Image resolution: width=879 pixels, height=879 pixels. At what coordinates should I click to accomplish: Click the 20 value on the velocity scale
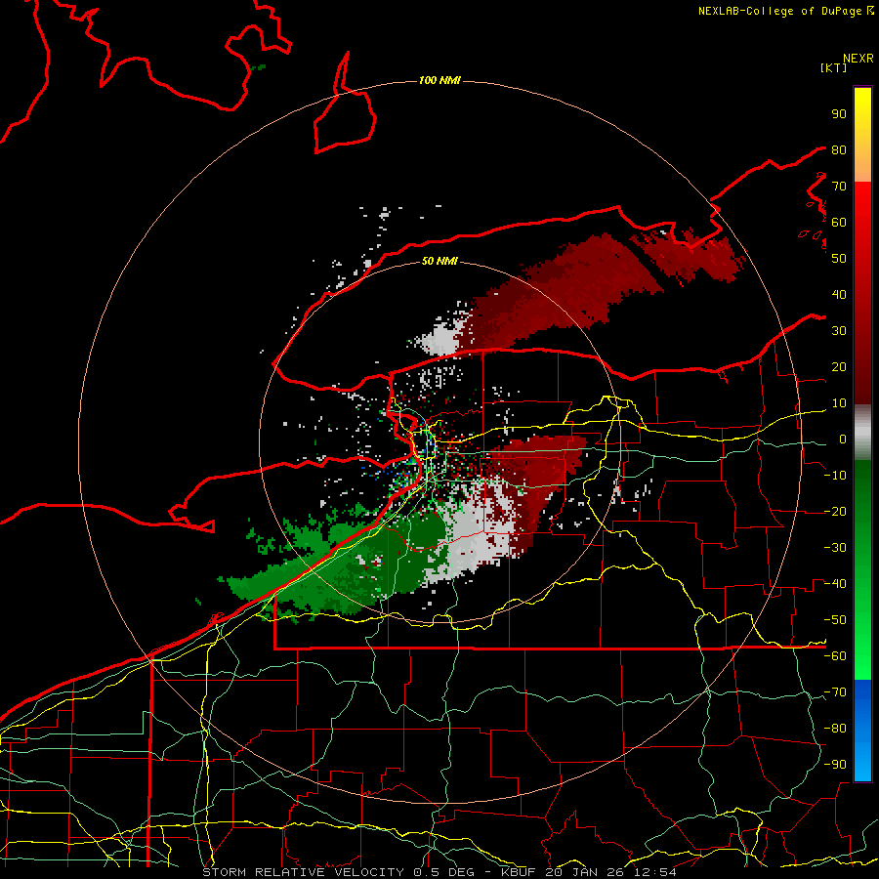point(839,367)
